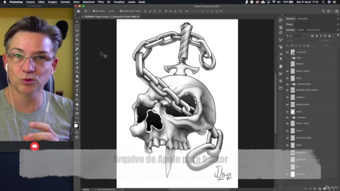Switch to the Canais tab
Image resolution: width=340 pixels, height=191 pixels.
[x=301, y=30]
